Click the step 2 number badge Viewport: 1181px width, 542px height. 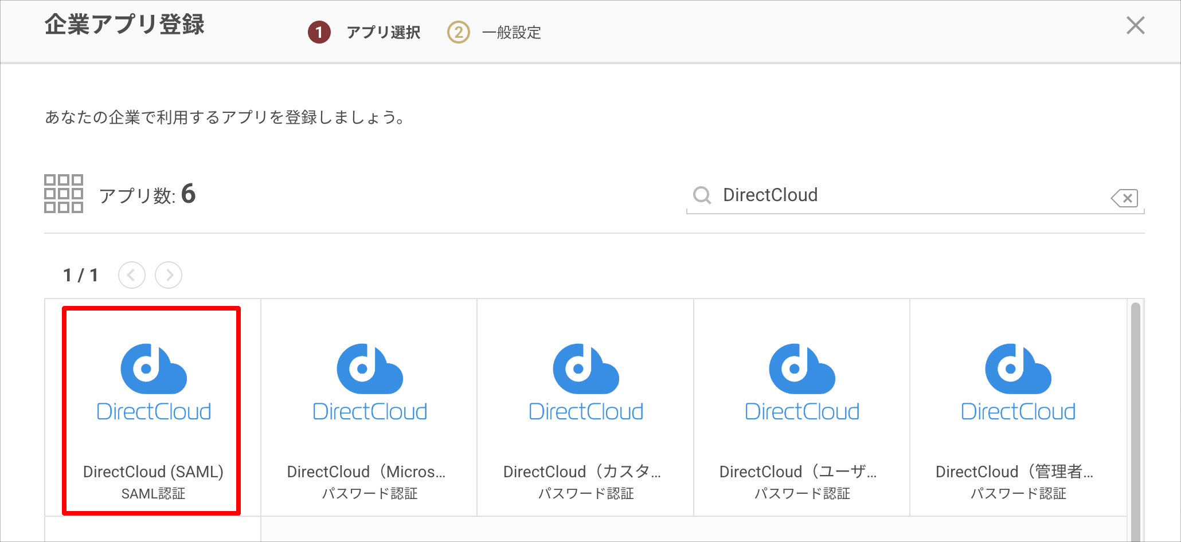tap(458, 33)
